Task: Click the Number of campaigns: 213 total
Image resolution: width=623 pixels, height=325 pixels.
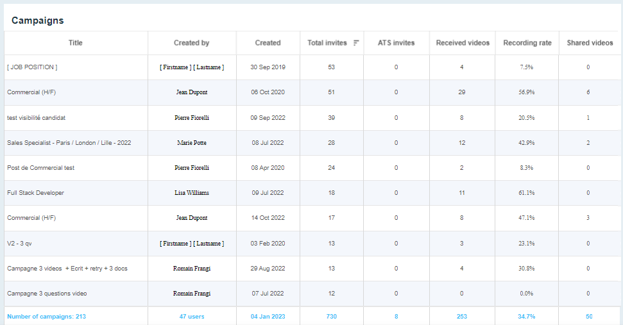Action: pyautogui.click(x=46, y=317)
